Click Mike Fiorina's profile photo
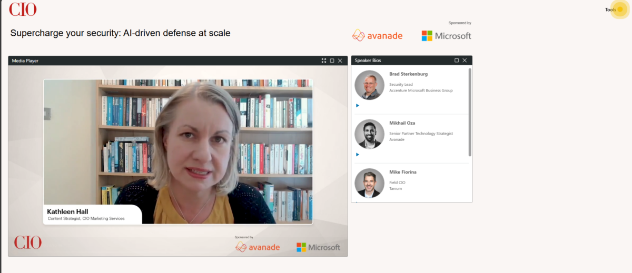 pos(370,183)
